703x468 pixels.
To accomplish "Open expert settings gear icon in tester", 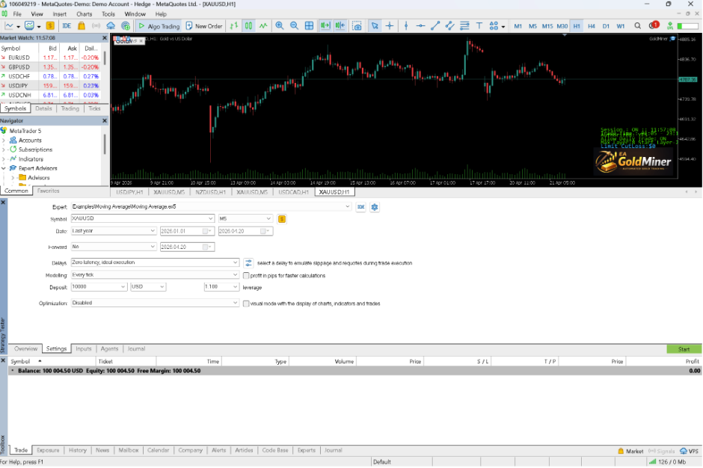I will [375, 207].
